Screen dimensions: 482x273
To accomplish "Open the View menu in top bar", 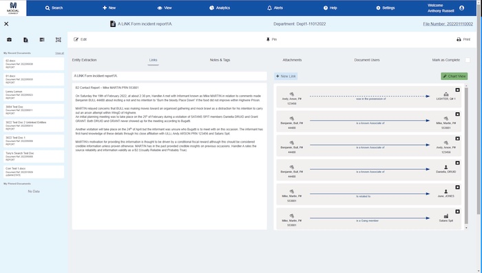I will (x=165, y=8).
